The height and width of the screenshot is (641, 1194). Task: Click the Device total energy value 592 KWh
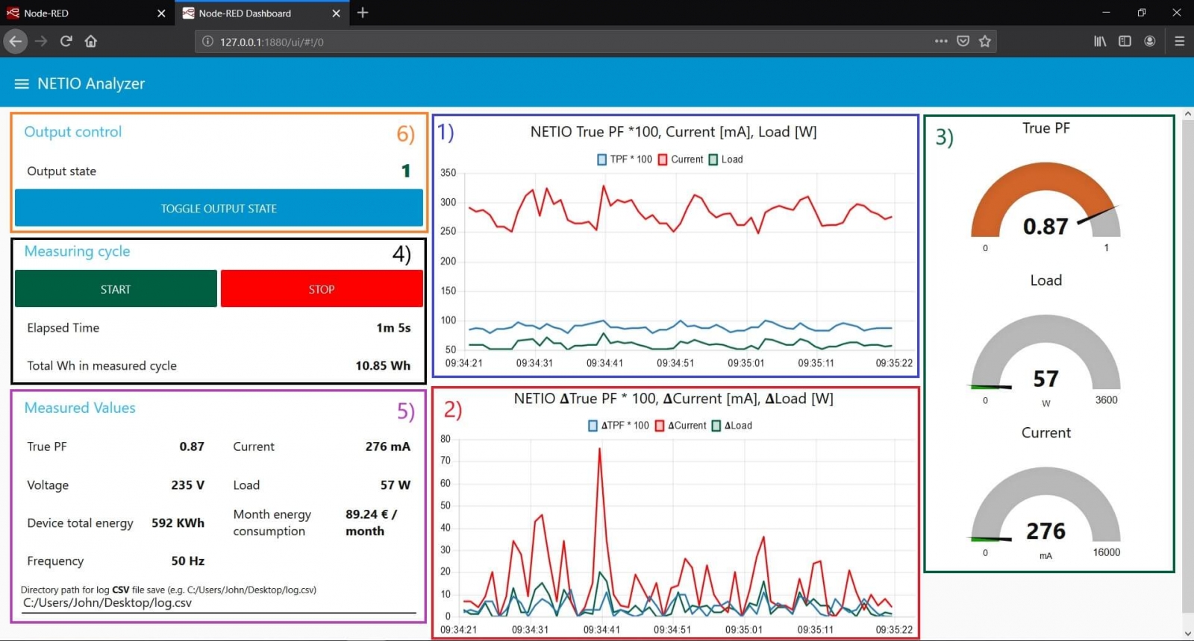(178, 523)
